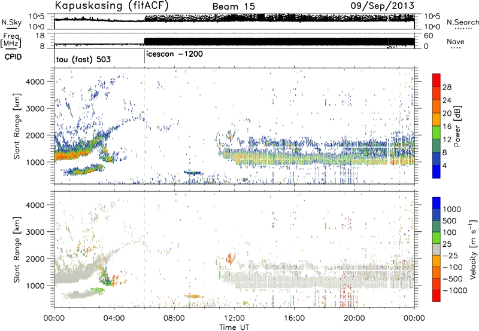Screen dimensions: 479x331
Task: Click the red bottom segment of Velocity colorbar
Action: pyautogui.click(x=436, y=296)
